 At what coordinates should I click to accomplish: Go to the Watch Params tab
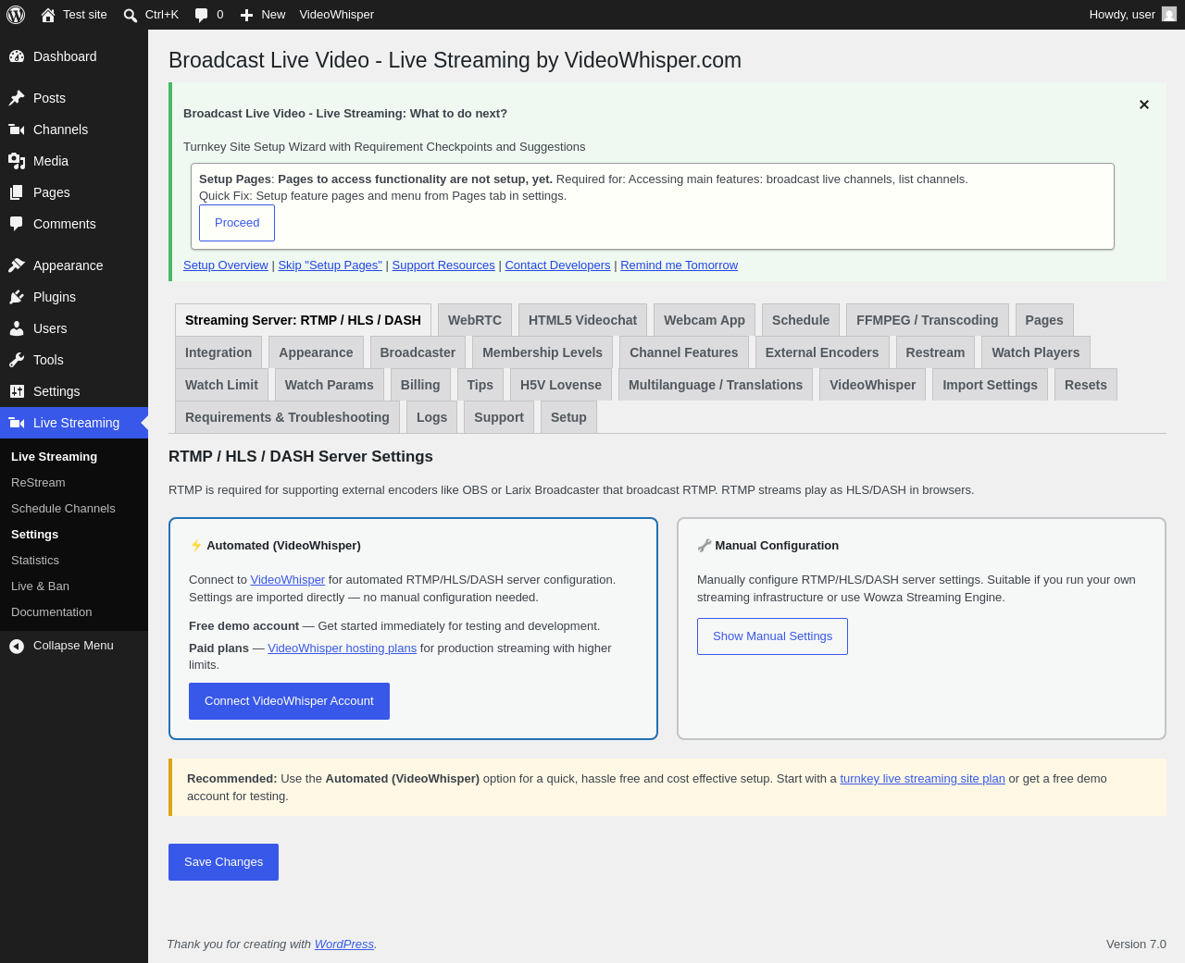pos(330,385)
